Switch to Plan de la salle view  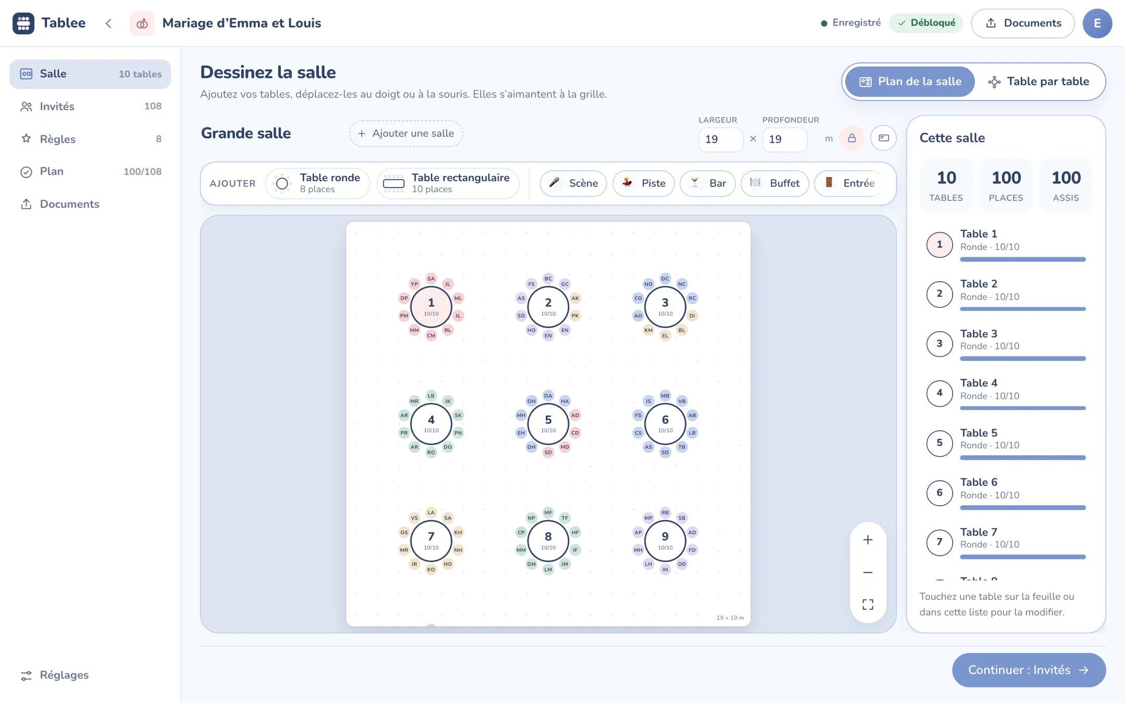pyautogui.click(x=910, y=82)
